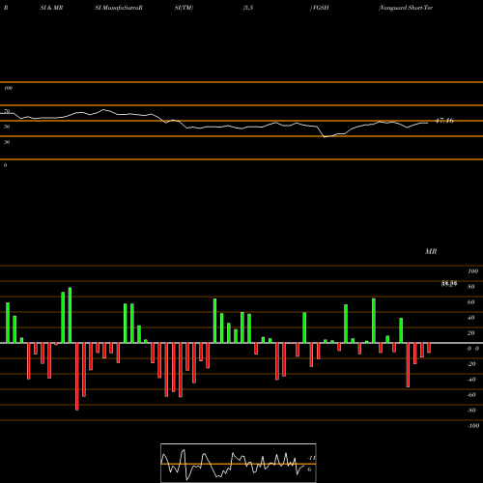Click the MR axis -20 label

(x=471, y=364)
